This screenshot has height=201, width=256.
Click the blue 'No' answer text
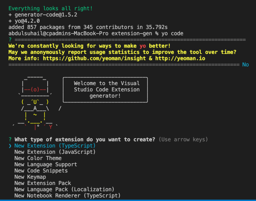pyautogui.click(x=245, y=65)
